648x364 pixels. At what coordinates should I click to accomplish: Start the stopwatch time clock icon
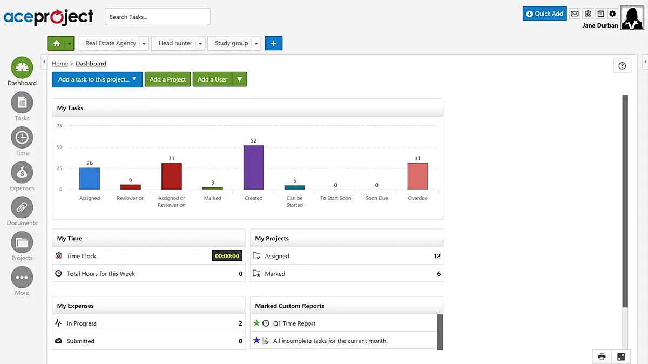(x=588, y=14)
